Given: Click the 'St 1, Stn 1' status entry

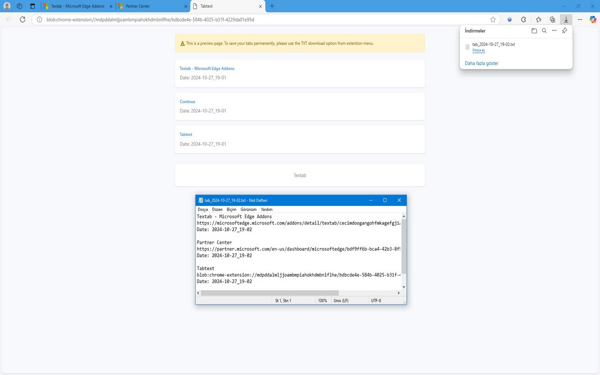Looking at the screenshot, I should 283,300.
